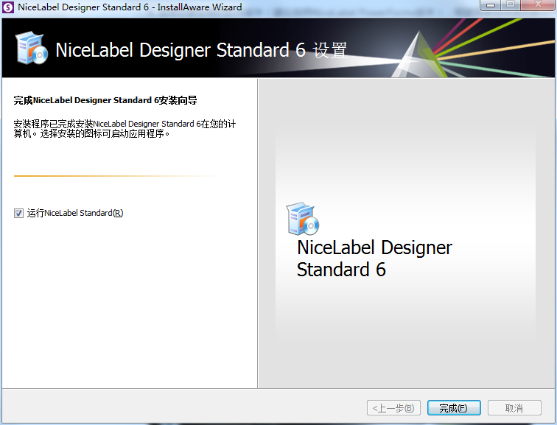The height and width of the screenshot is (425, 557).
Task: Click the 取消 button
Action: coord(514,408)
